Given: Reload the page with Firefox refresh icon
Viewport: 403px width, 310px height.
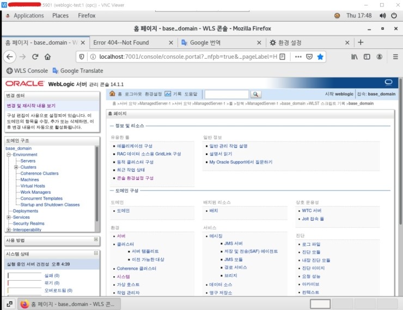Looking at the screenshot, I should coord(35,57).
